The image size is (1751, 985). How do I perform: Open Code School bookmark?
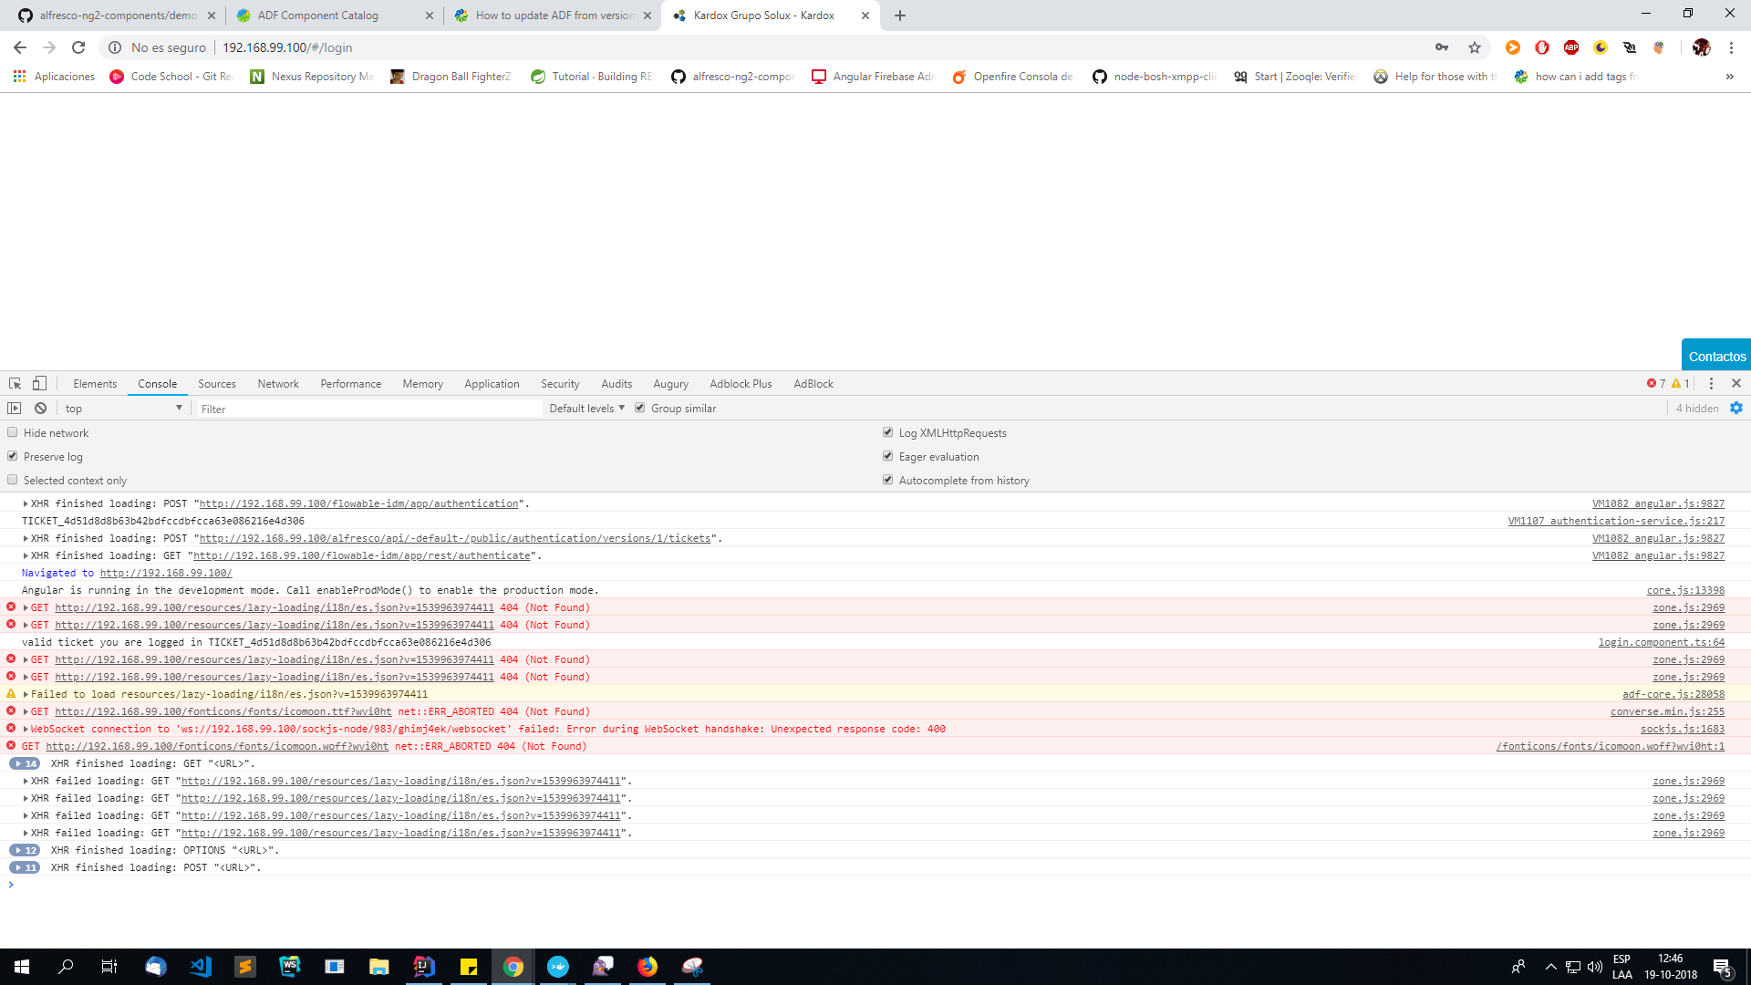point(171,77)
